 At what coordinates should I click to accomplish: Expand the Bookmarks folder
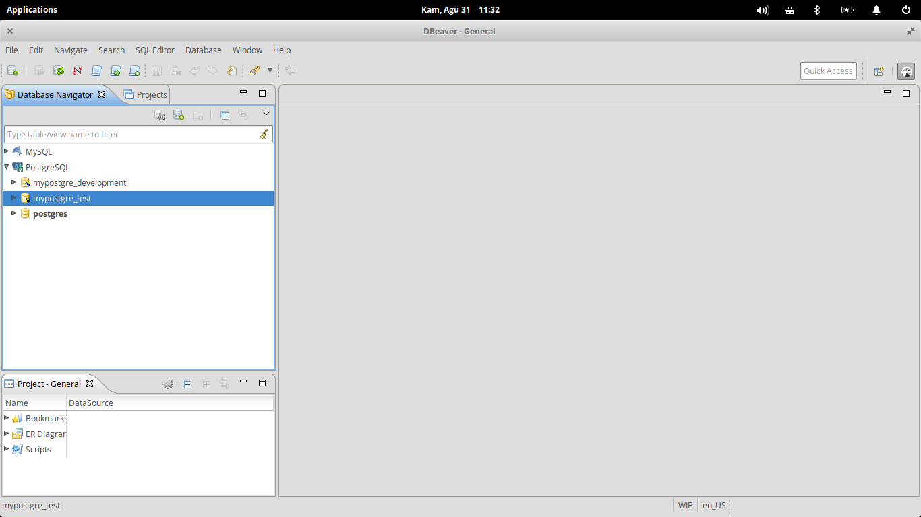(x=7, y=418)
